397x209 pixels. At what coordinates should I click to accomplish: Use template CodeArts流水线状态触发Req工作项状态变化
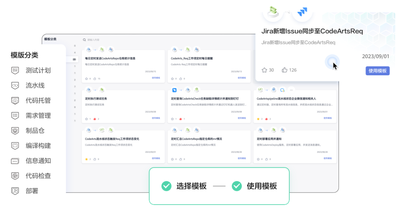point(156,158)
